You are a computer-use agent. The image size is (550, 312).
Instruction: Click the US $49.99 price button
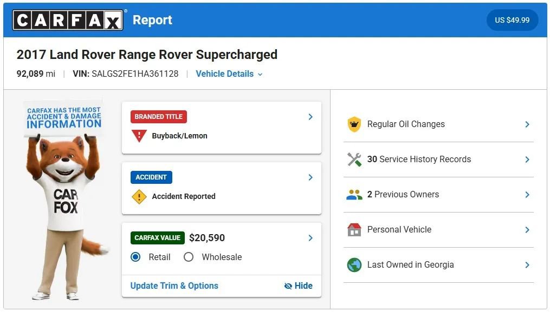pyautogui.click(x=512, y=20)
